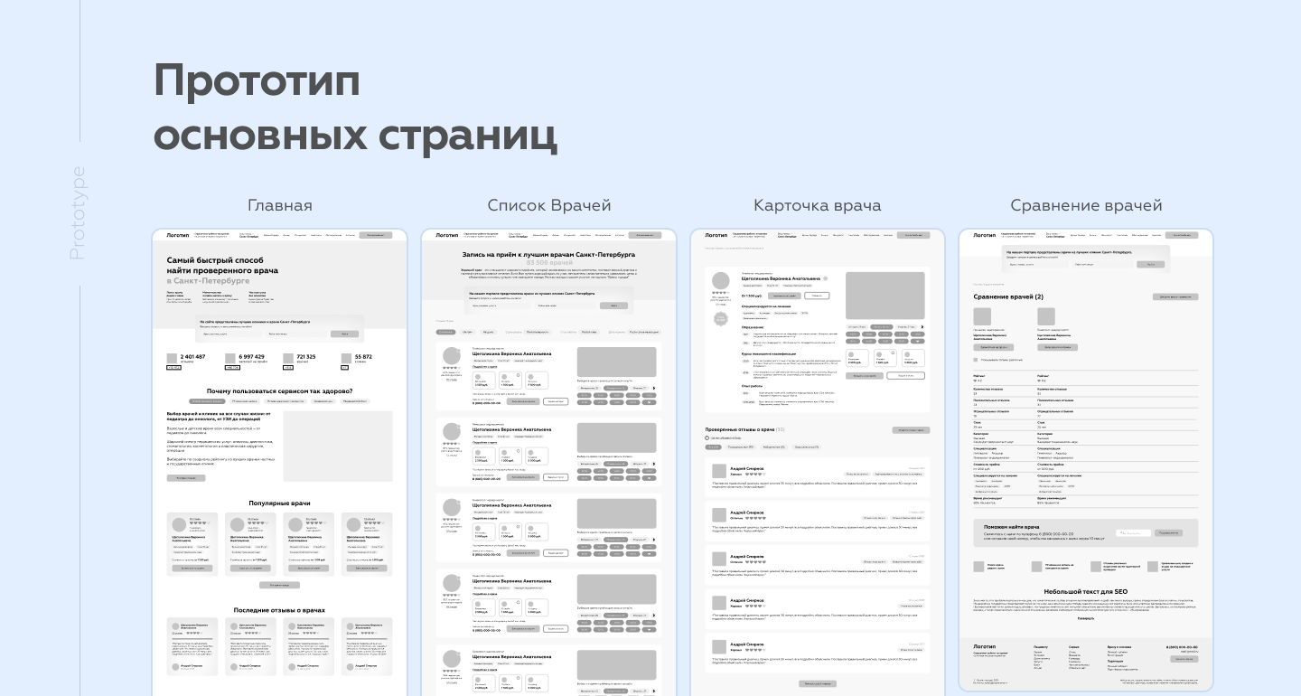
Task: Select the highlighted date pill in Карточка врача
Action: (881, 326)
